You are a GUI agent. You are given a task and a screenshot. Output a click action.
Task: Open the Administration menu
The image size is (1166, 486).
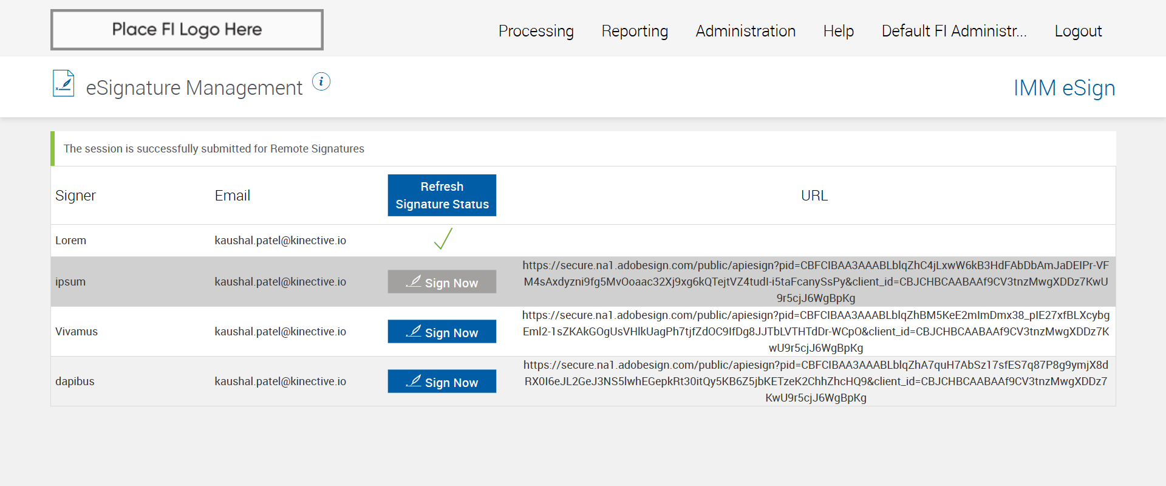[x=745, y=31]
